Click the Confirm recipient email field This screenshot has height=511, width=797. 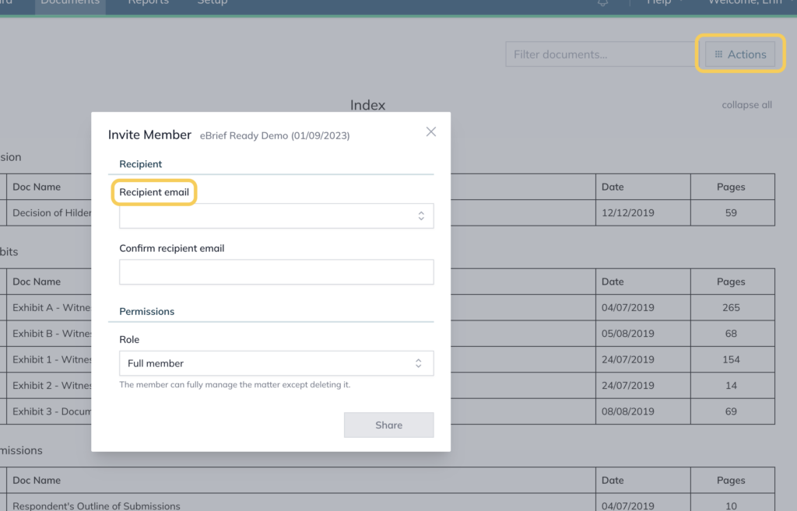click(276, 271)
